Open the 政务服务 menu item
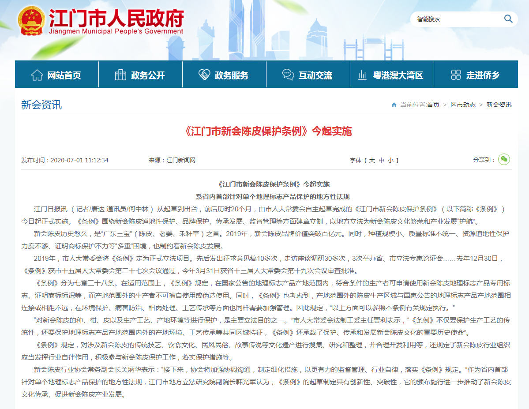The image size is (529, 409). pyautogui.click(x=225, y=74)
